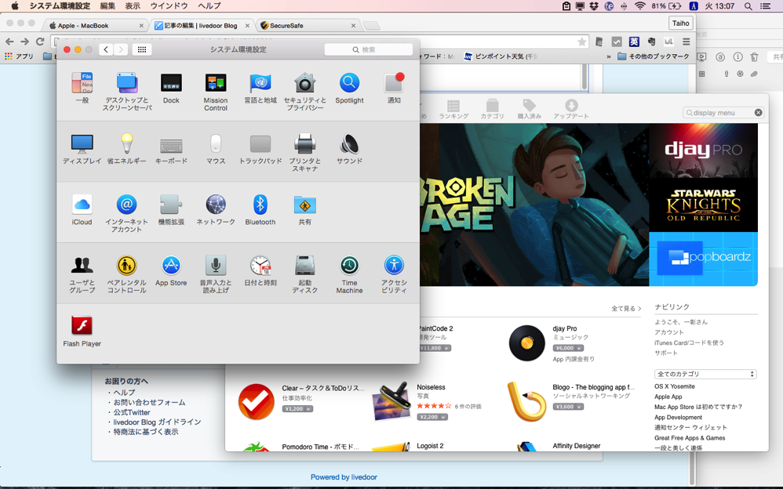Open アクセシビリティ preferences
This screenshot has width=783, height=489.
tap(394, 274)
